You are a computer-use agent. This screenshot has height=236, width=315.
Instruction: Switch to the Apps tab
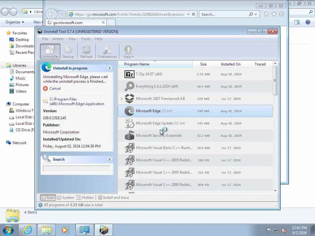point(48,198)
